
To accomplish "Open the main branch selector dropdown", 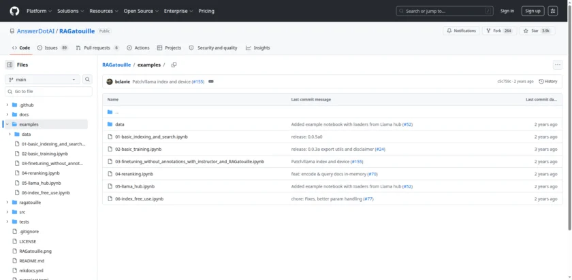I will pyautogui.click(x=42, y=80).
